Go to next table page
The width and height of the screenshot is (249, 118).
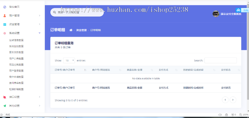tap(233, 100)
